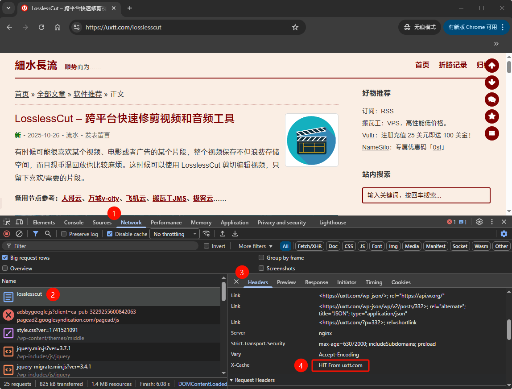Screen dimensions: 512x389
Task: Switch to the Console tab
Action: [74, 223]
